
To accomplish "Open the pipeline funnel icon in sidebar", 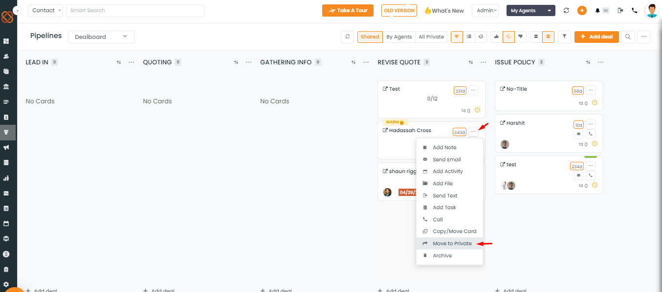I will (6, 132).
